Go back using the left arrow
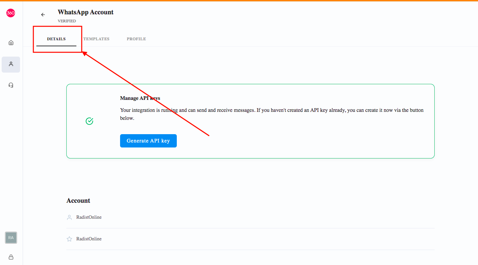This screenshot has width=478, height=265. tap(43, 15)
